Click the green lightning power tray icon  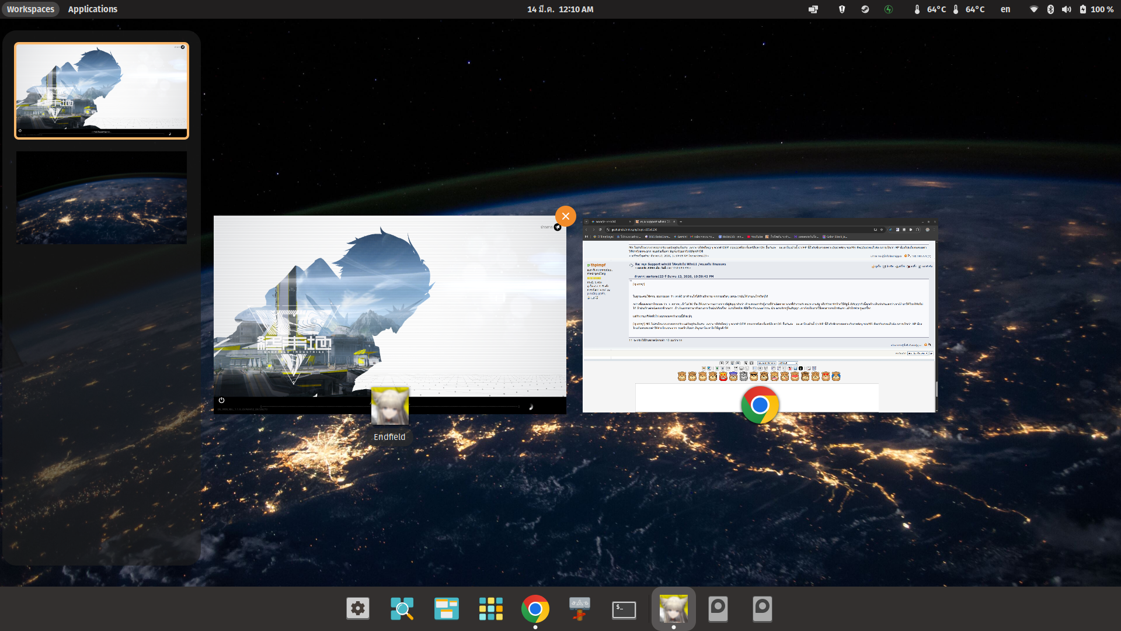[x=889, y=9]
